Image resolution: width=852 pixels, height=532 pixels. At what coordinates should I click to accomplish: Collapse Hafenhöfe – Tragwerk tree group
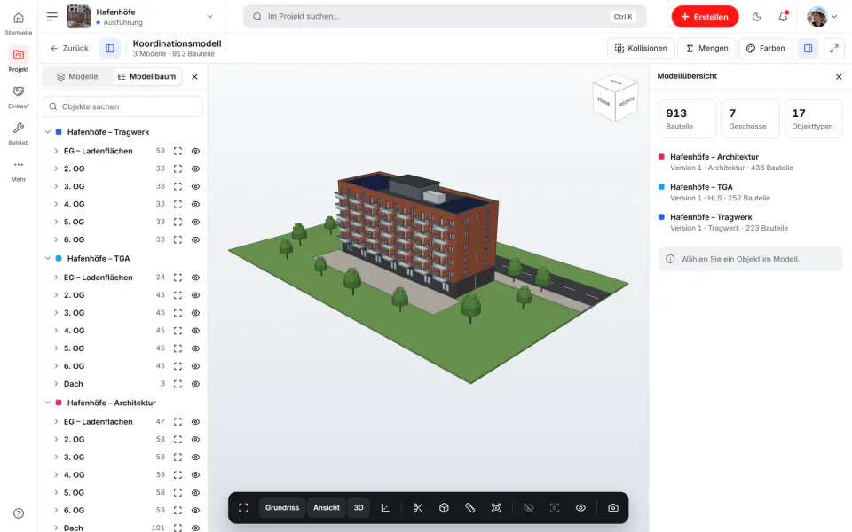[48, 132]
